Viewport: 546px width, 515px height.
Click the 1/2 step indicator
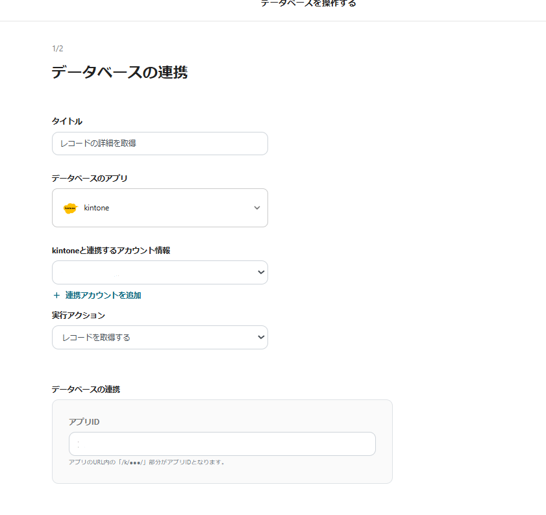(x=58, y=49)
